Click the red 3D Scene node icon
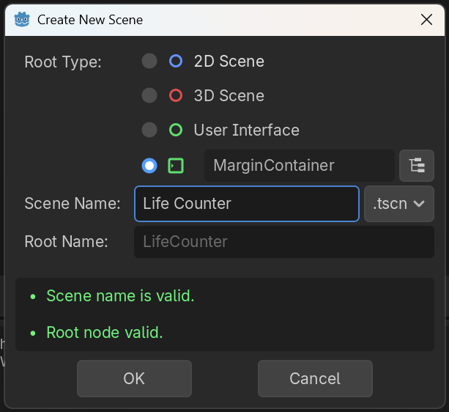The image size is (449, 412). pos(176,96)
